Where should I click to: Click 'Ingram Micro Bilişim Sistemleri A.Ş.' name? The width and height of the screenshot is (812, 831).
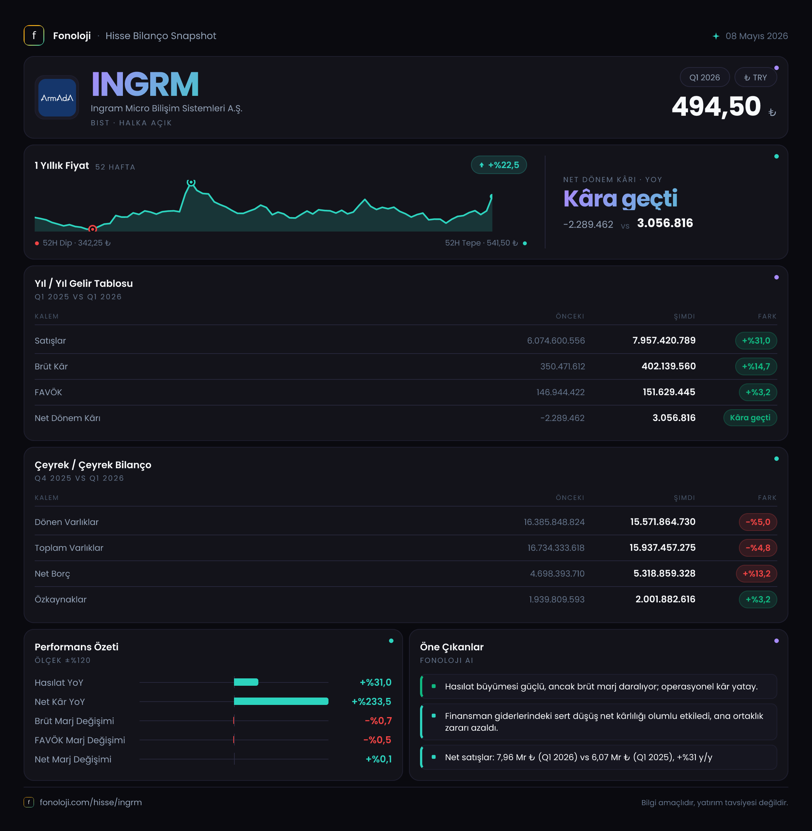pyautogui.click(x=166, y=108)
